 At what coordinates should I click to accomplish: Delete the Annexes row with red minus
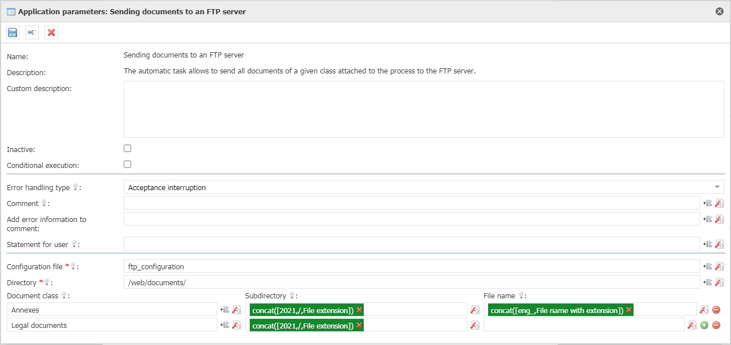point(716,310)
